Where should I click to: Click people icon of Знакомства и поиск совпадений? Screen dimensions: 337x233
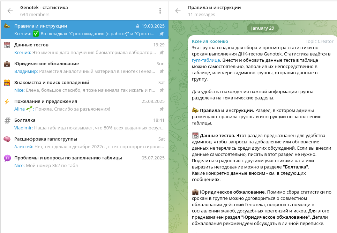point(7,83)
